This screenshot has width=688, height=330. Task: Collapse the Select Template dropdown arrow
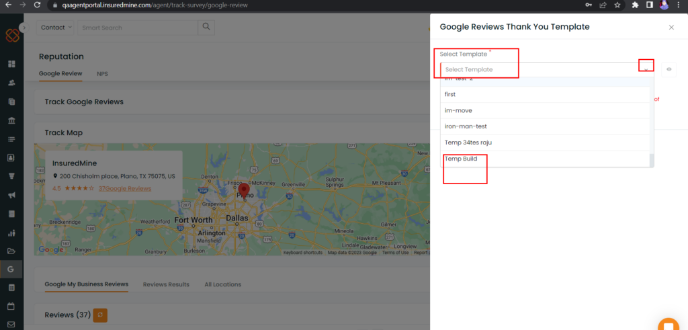click(x=646, y=69)
